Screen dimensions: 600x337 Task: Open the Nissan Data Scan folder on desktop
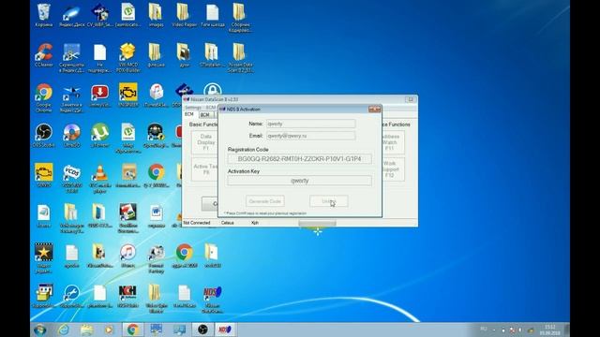[240, 57]
